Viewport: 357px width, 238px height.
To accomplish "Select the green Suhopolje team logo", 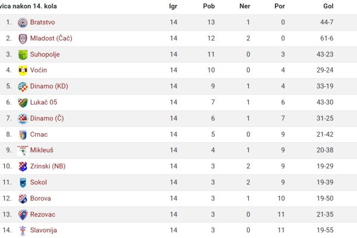I will (x=23, y=55).
